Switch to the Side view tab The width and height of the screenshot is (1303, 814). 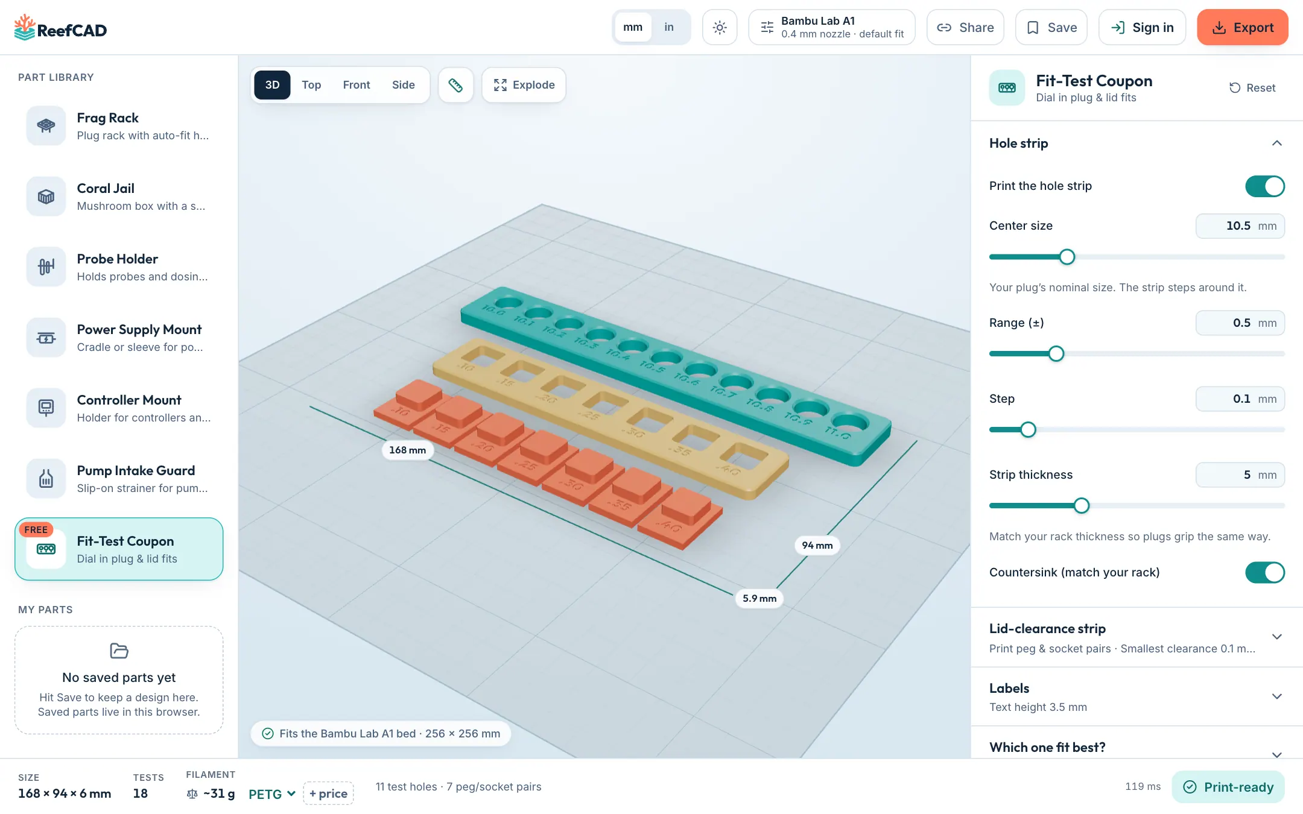pos(404,85)
